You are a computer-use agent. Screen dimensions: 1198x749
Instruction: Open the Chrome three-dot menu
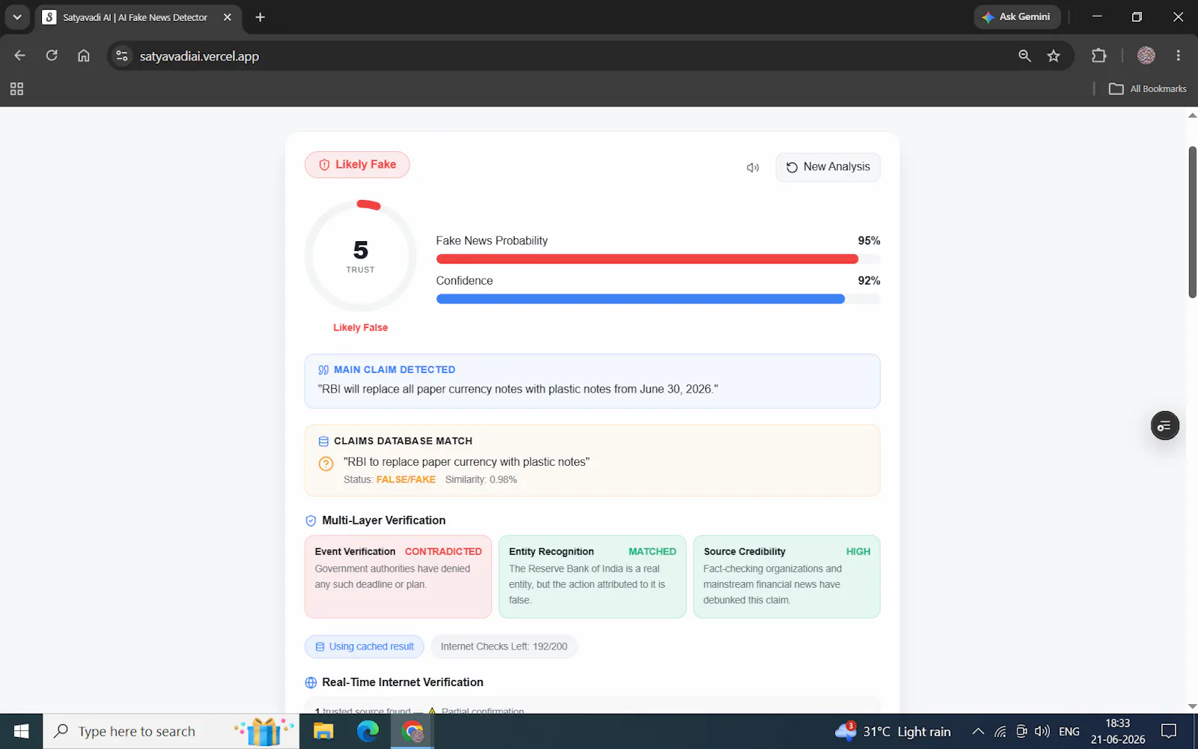[1178, 55]
